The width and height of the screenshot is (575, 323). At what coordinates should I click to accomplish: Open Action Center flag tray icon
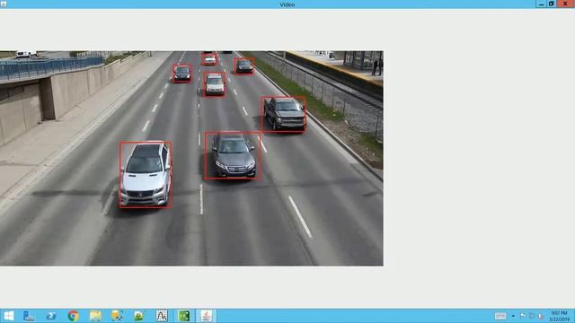click(523, 316)
